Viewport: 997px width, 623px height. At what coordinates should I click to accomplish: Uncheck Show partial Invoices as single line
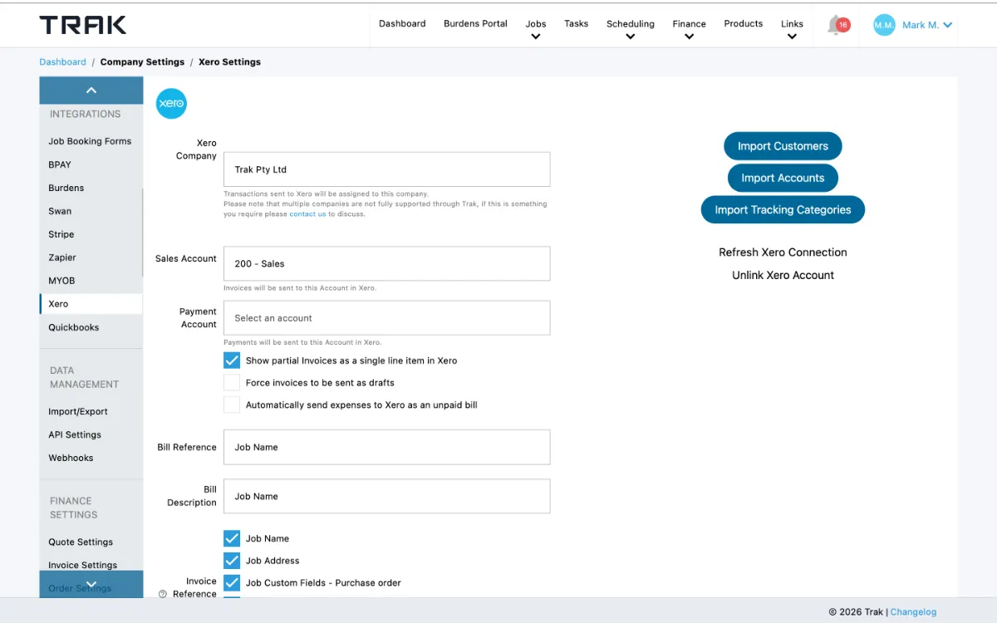[232, 361]
